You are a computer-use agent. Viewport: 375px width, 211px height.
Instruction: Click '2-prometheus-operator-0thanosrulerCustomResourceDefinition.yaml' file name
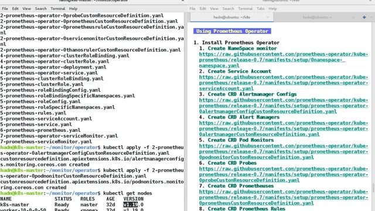pos(90,50)
